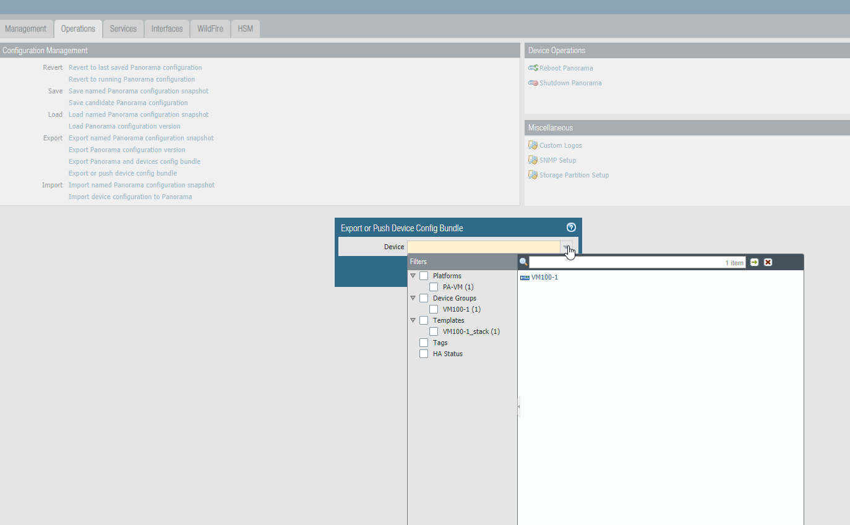
Task: Click the HA Status filter label
Action: 448,354
